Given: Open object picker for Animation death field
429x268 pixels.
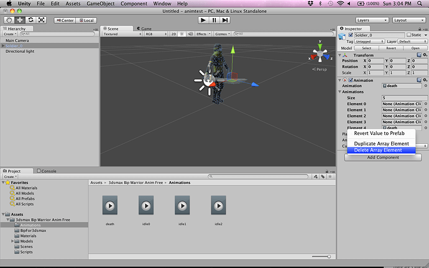Looking at the screenshot, I should coord(426,86).
